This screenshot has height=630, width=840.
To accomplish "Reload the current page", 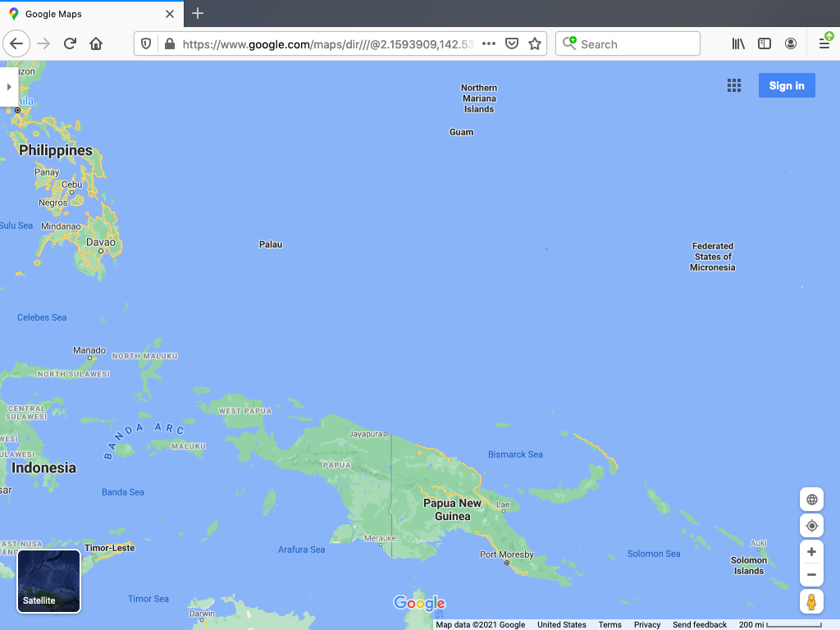I will 71,44.
